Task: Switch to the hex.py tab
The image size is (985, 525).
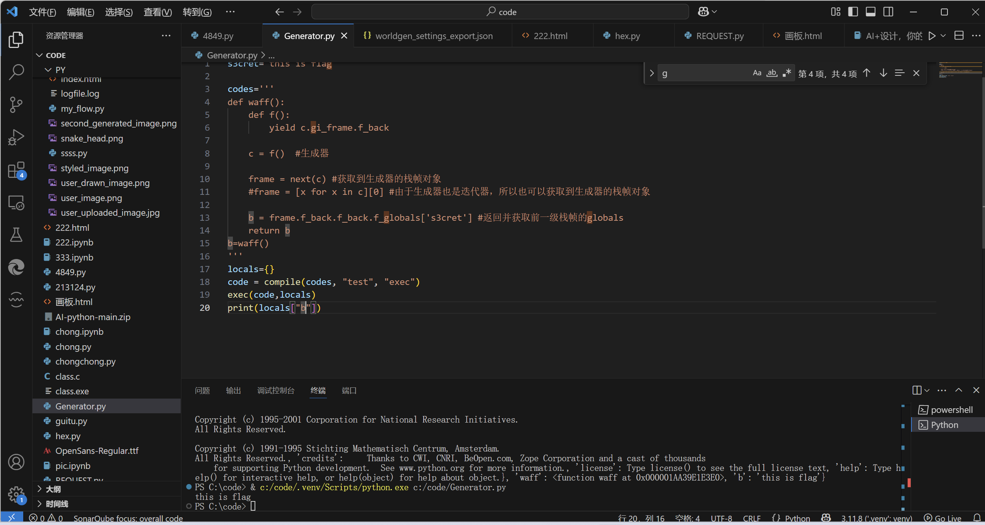Action: (627, 36)
